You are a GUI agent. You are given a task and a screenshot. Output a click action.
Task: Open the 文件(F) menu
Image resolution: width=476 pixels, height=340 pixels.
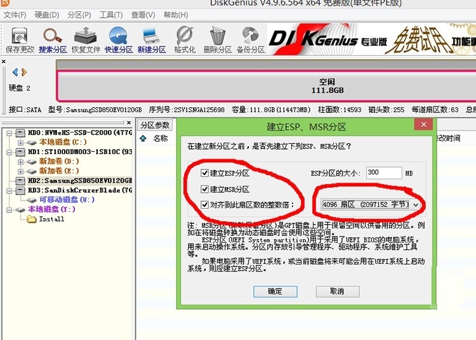tap(15, 15)
